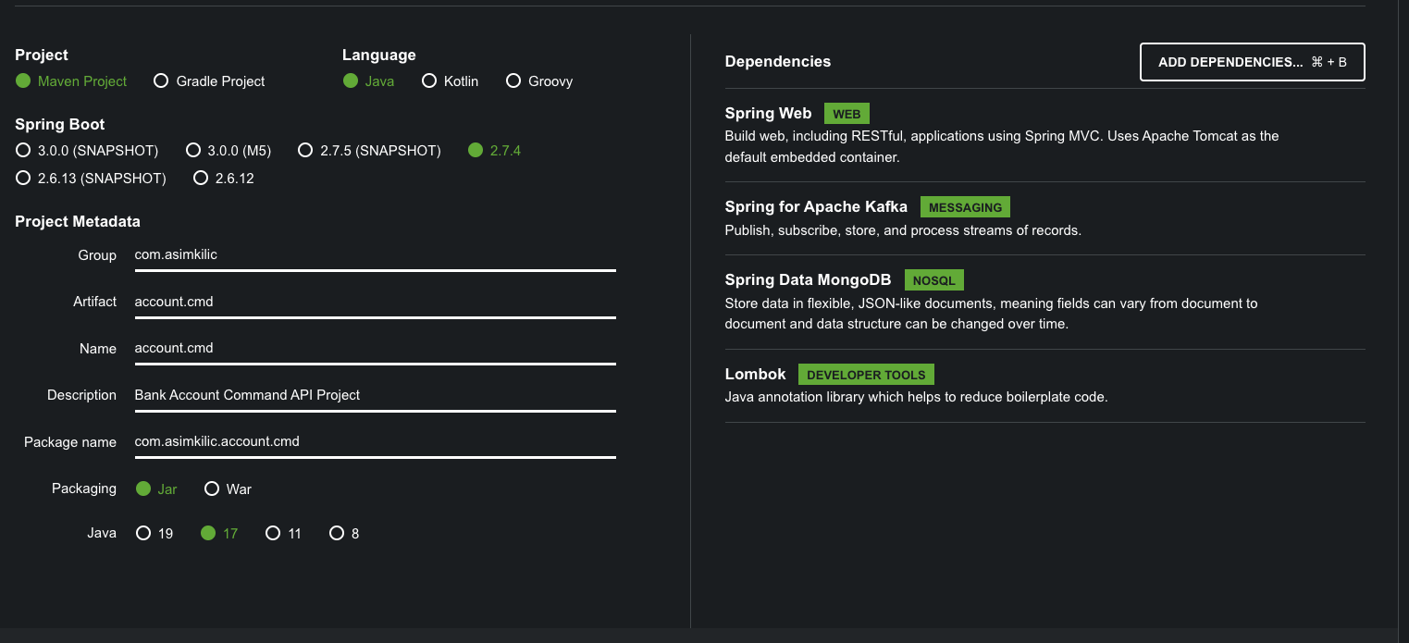Click the Dependencies section heading
The width and height of the screenshot is (1409, 643).
778,62
